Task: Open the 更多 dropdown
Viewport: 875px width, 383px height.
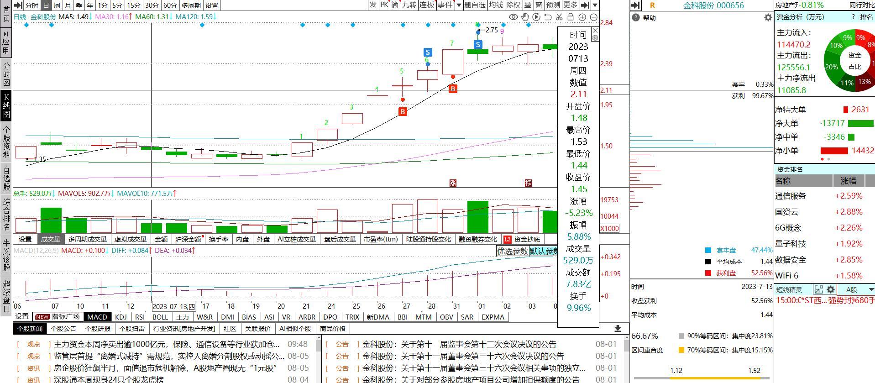Action: 571,5
